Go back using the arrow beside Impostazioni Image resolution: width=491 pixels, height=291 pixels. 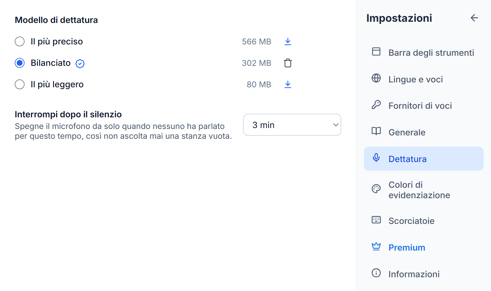coord(474,18)
